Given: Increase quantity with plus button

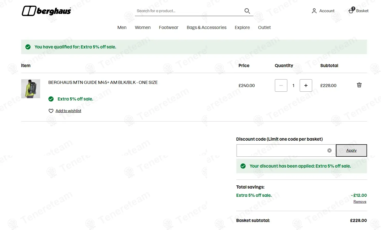Looking at the screenshot, I should tap(306, 85).
